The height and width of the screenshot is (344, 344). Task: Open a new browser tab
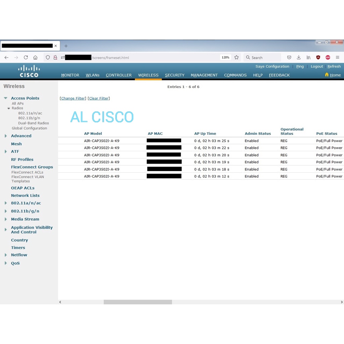pos(66,46)
